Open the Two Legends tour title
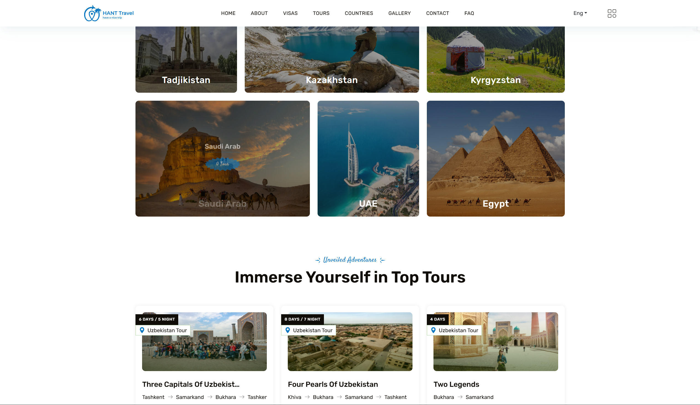 point(456,384)
